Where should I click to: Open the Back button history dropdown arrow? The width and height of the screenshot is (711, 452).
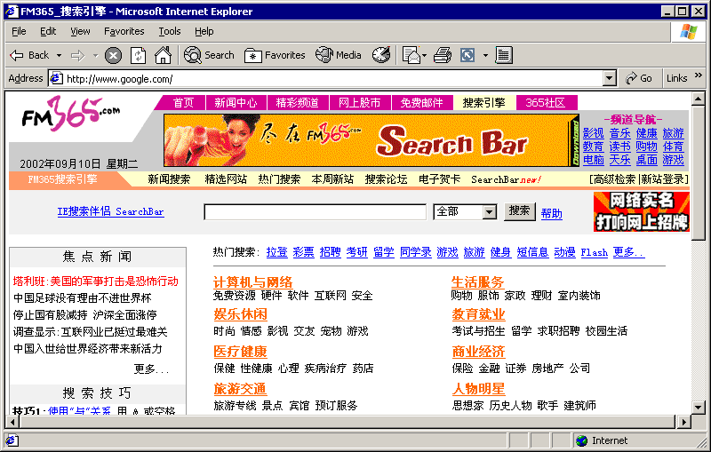59,56
